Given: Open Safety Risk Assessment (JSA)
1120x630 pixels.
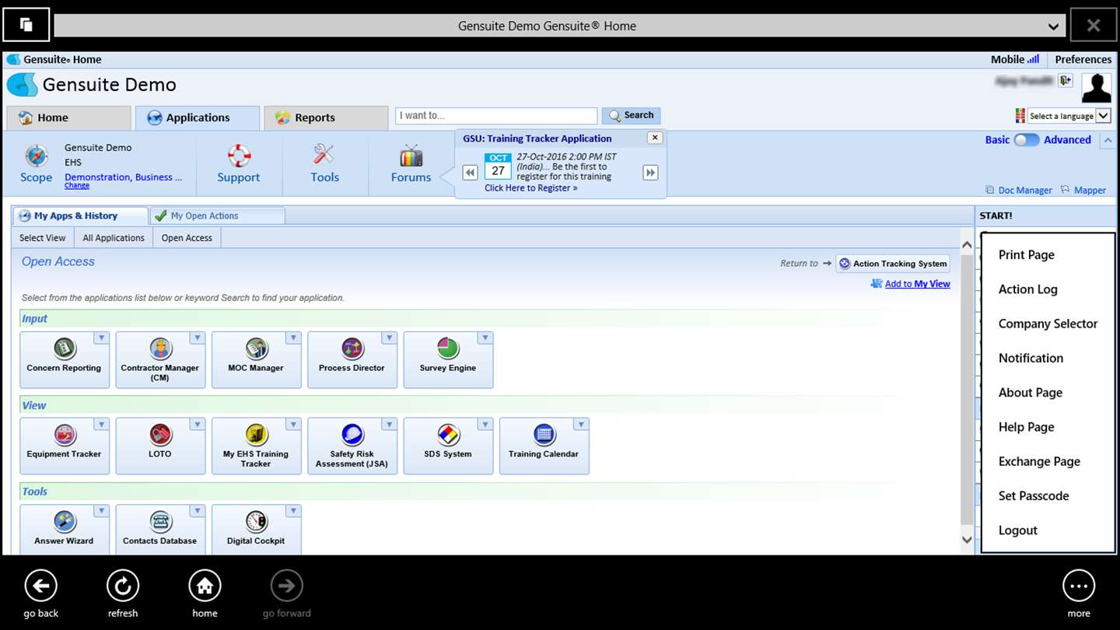Looking at the screenshot, I should click(352, 446).
